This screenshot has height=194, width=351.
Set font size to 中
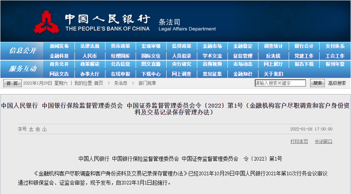(38, 129)
